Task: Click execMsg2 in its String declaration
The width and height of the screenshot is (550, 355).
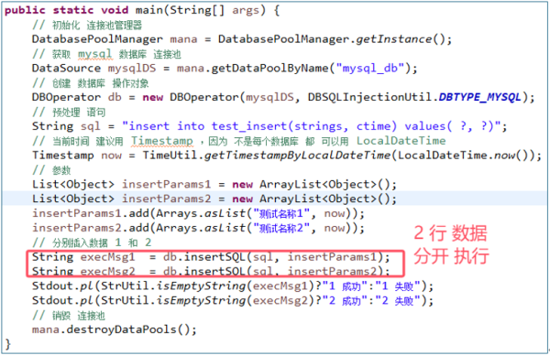Action: pyautogui.click(x=107, y=272)
